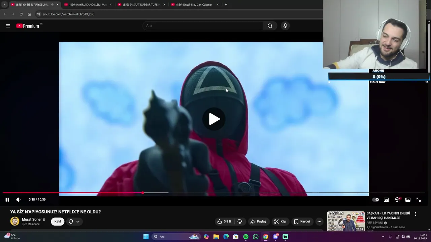
Task: Open the 'BAŞKAN - İLK YARININ ENLERİ VE BAHİSÇİ HAKEMLER' title
Action: point(388,216)
